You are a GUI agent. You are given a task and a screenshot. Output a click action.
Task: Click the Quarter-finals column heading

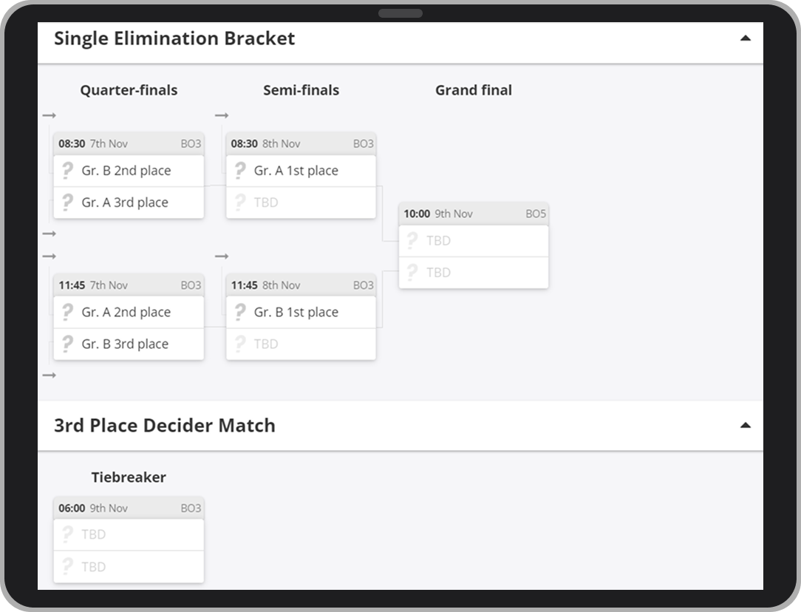(x=129, y=90)
